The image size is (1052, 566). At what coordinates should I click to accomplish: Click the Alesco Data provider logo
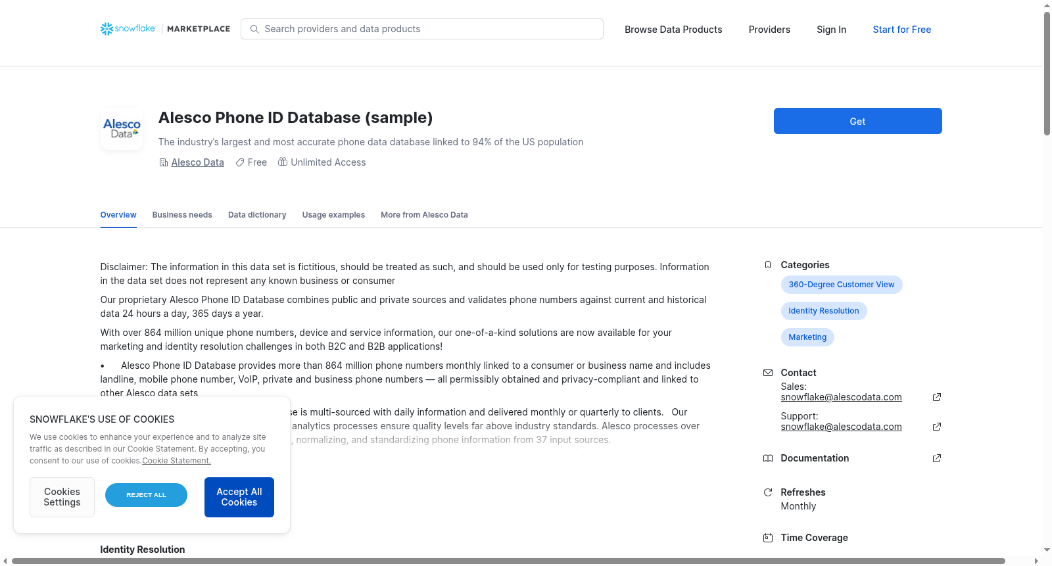click(x=122, y=129)
